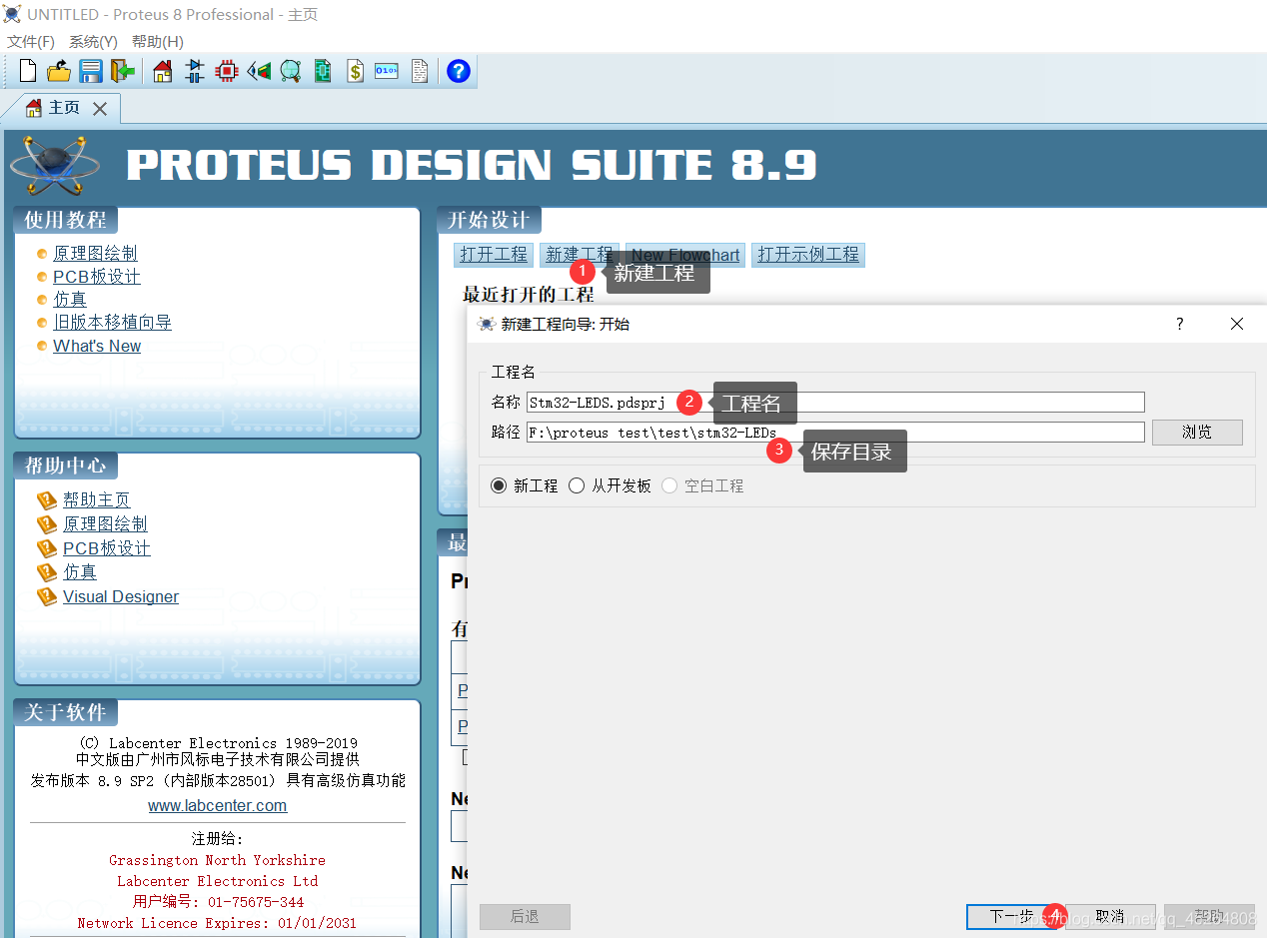Open the Gerber Viewer magnifier icon

[x=291, y=71]
